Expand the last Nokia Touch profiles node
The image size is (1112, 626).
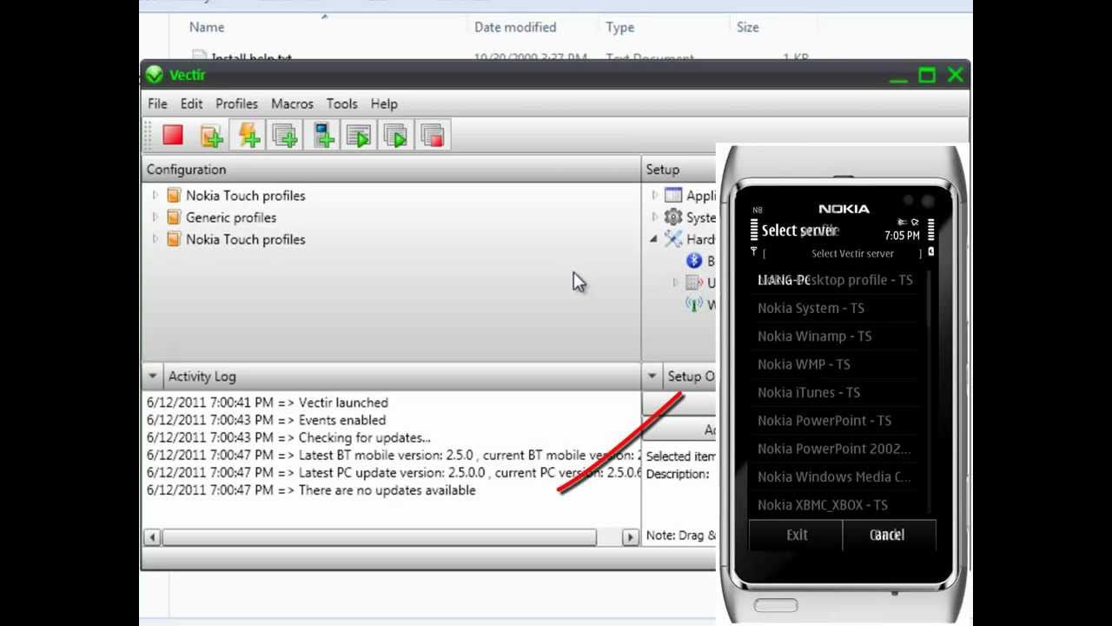tap(156, 238)
